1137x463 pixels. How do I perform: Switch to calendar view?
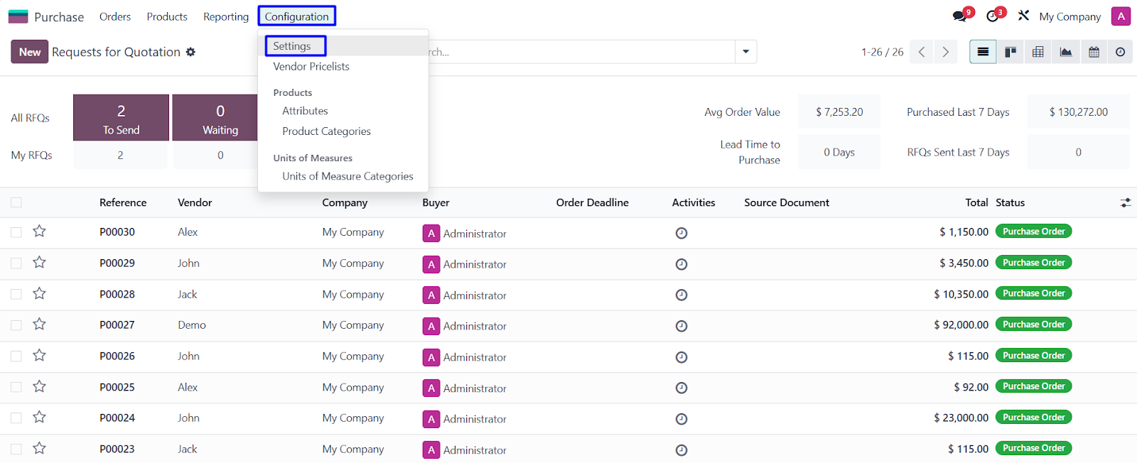click(x=1094, y=52)
